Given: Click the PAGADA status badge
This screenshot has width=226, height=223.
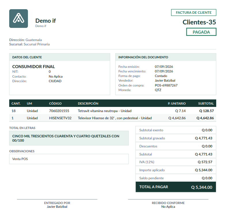Looking at the screenshot, I should click(x=201, y=32).
